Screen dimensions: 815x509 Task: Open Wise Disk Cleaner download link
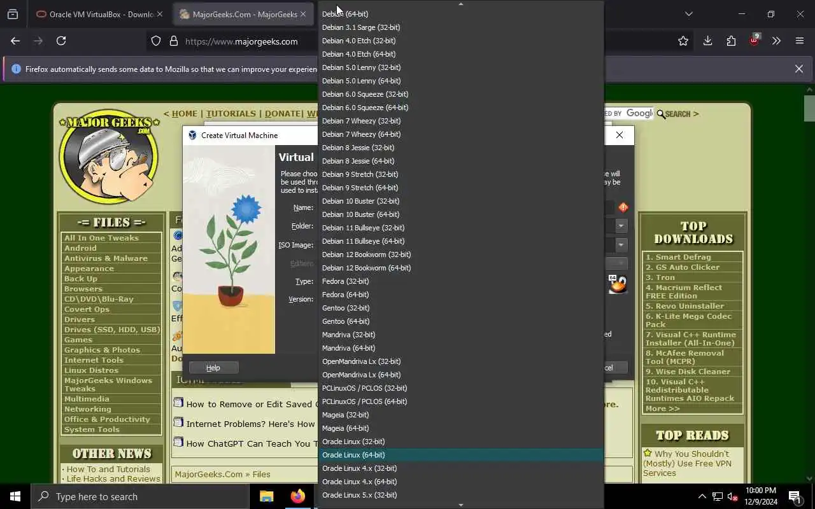click(688, 372)
